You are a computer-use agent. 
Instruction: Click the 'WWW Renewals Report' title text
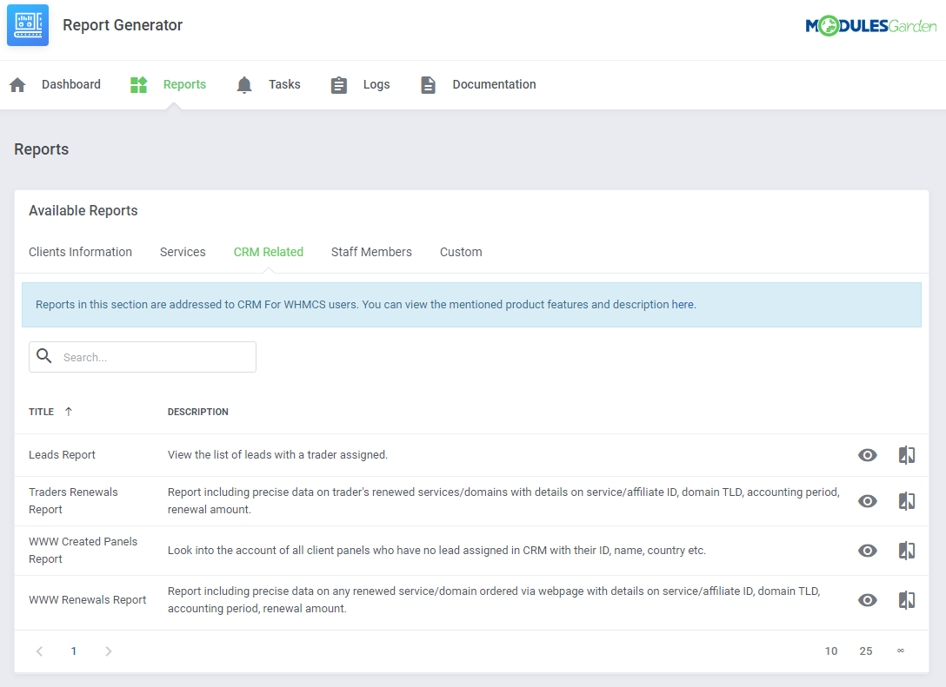[88, 599]
